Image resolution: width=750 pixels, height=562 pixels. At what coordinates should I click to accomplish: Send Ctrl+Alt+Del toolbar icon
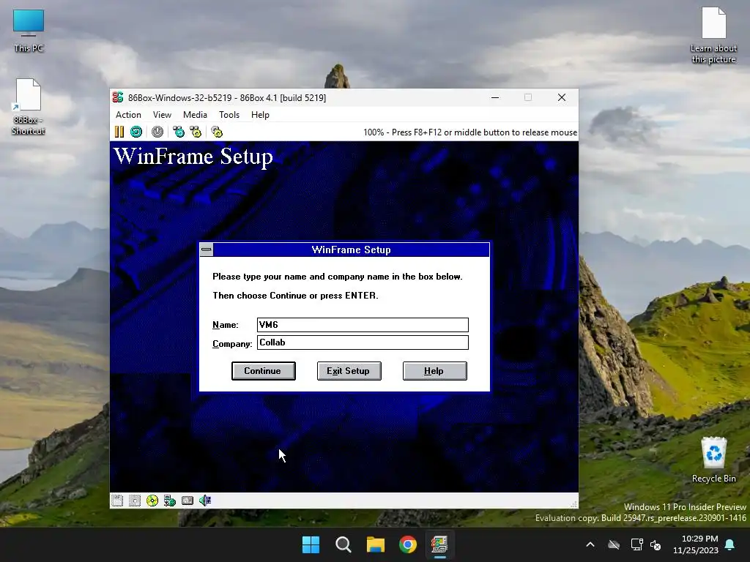click(179, 132)
